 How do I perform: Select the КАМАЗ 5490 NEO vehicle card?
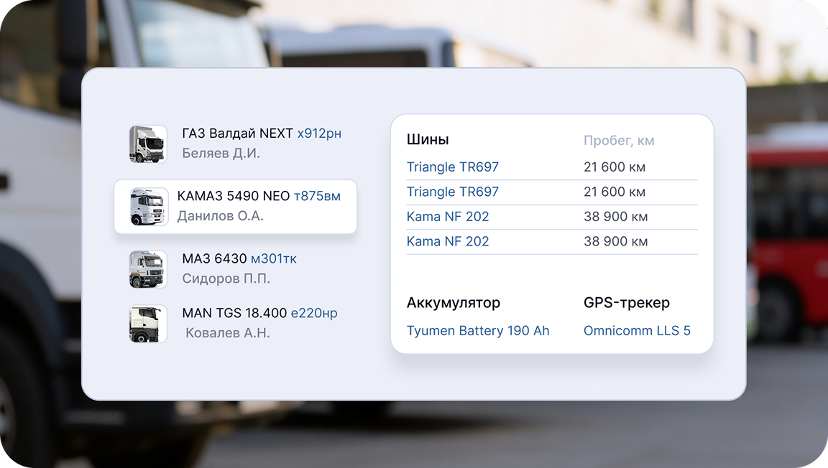click(x=235, y=208)
